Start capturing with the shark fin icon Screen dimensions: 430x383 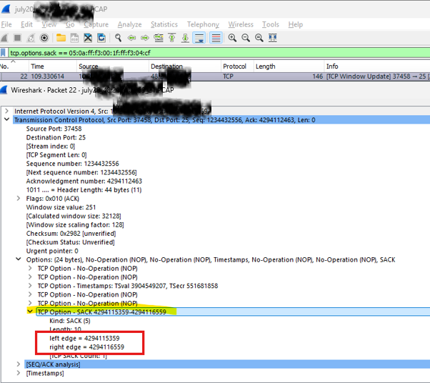[5, 38]
